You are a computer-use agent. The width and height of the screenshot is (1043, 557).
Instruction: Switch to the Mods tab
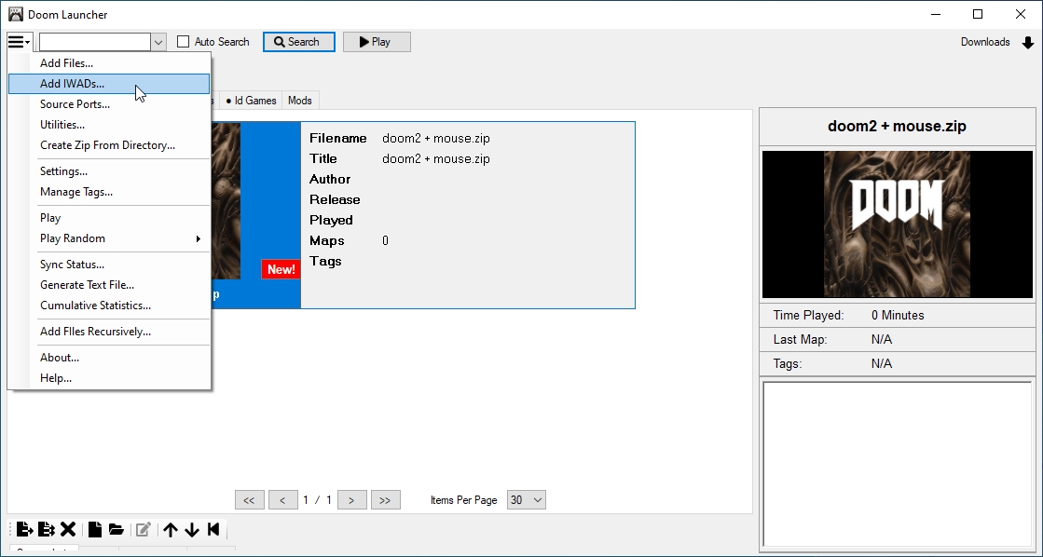pos(300,101)
